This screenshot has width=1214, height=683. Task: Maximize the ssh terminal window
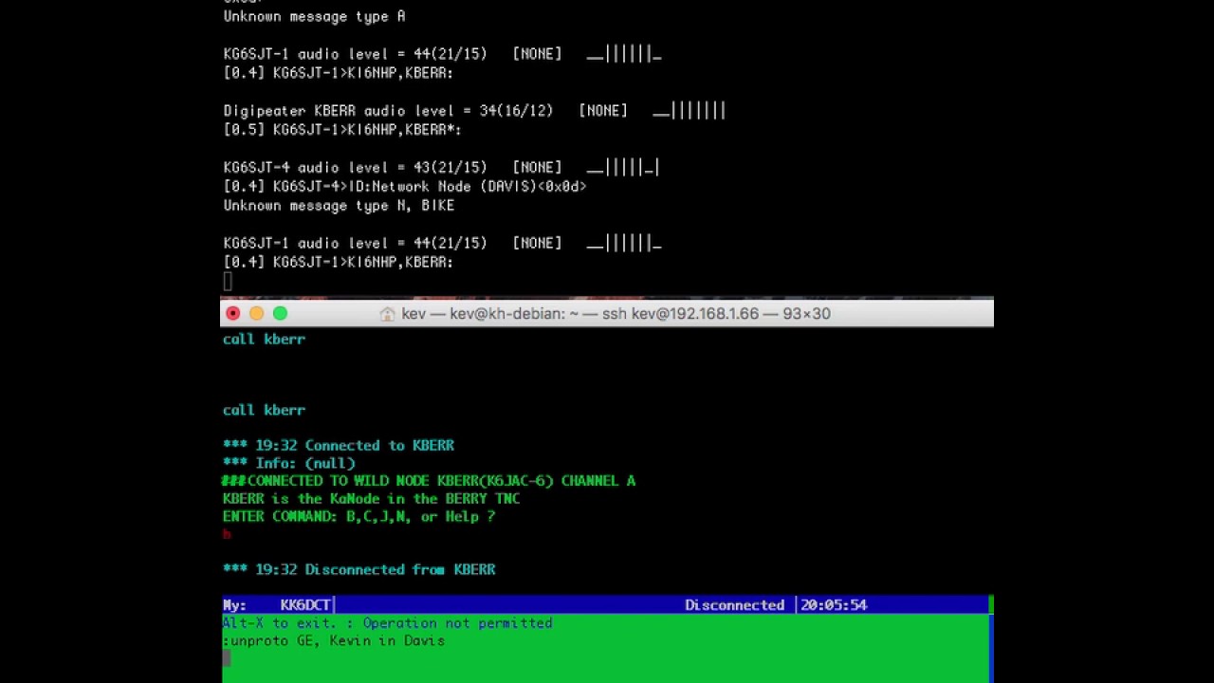coord(280,313)
